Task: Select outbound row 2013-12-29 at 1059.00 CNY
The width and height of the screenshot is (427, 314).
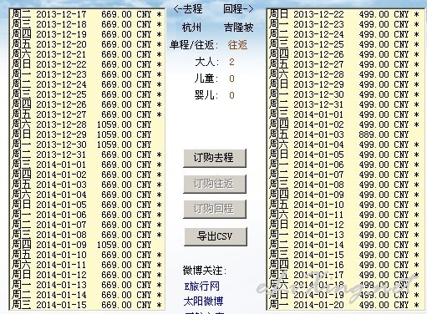Action: [87, 134]
